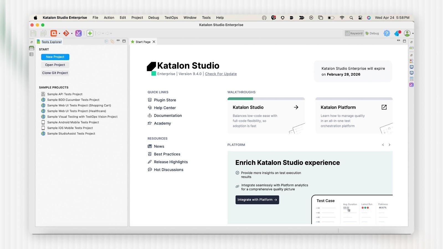The image size is (443, 249).
Task: Open the second icon in the left trim bar
Action: click(x=32, y=48)
